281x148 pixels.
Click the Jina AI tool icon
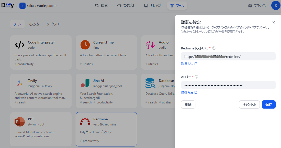[x=85, y=83]
